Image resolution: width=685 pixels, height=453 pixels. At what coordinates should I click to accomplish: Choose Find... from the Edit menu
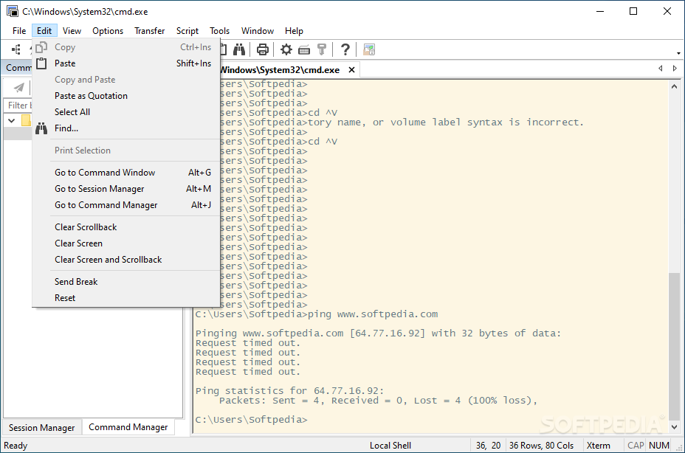tap(125, 128)
